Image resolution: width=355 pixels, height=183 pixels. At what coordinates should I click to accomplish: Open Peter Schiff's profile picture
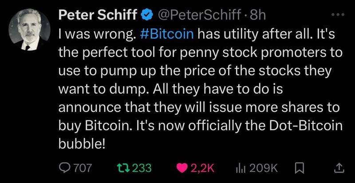click(29, 29)
